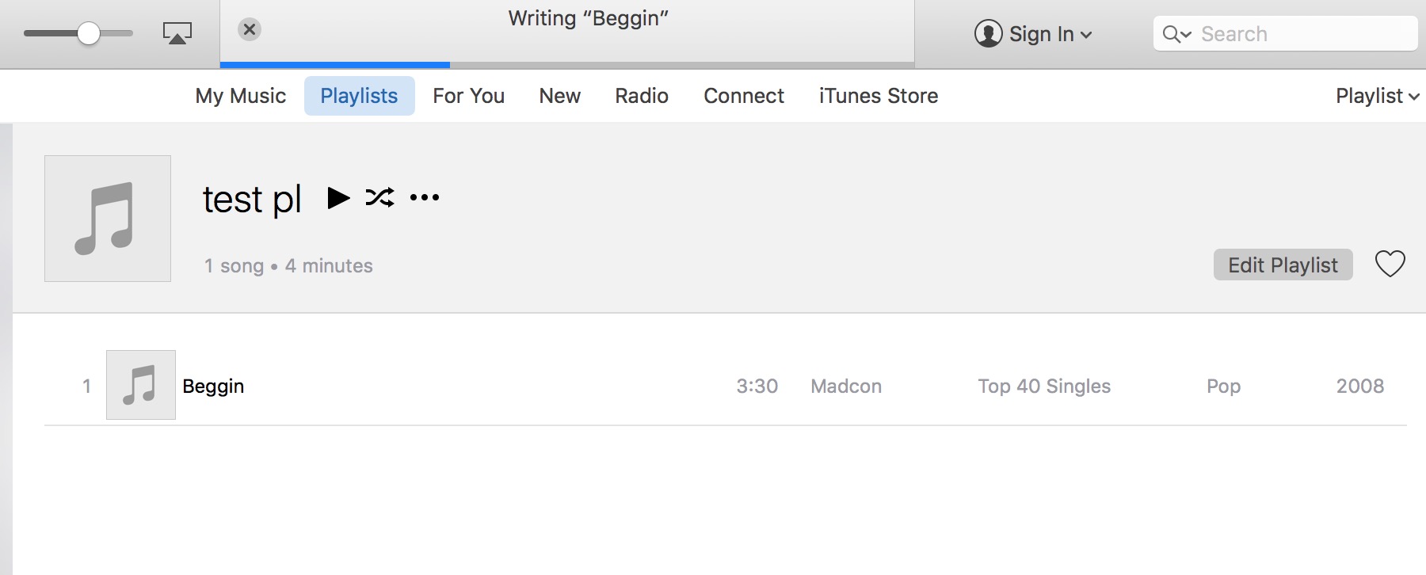The height and width of the screenshot is (575, 1426).
Task: Click the playlist artwork placeholder
Action: [108, 219]
